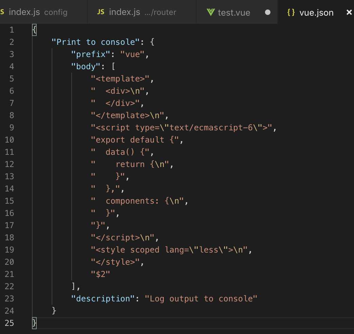Click the Vue logo icon on test.vue tab

[x=210, y=12]
